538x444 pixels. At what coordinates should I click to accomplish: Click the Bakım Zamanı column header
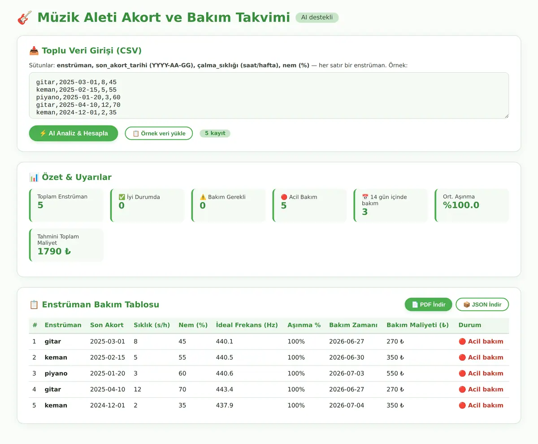click(353, 325)
